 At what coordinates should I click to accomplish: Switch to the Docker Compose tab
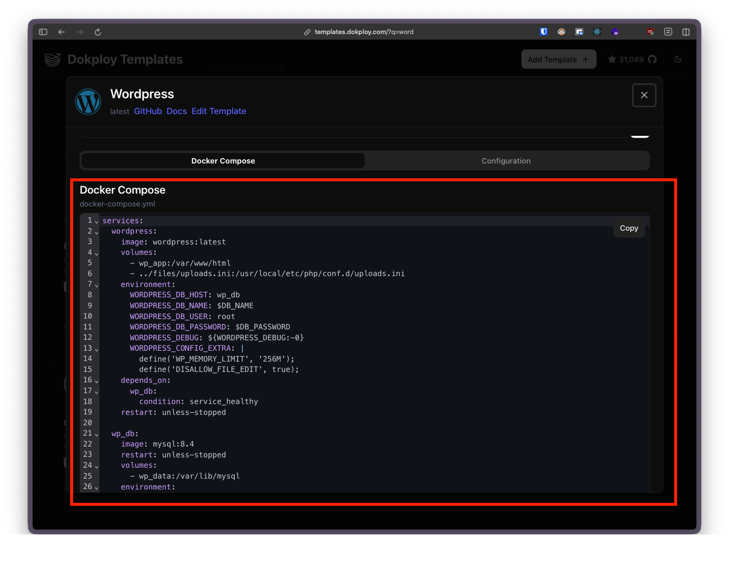click(223, 161)
